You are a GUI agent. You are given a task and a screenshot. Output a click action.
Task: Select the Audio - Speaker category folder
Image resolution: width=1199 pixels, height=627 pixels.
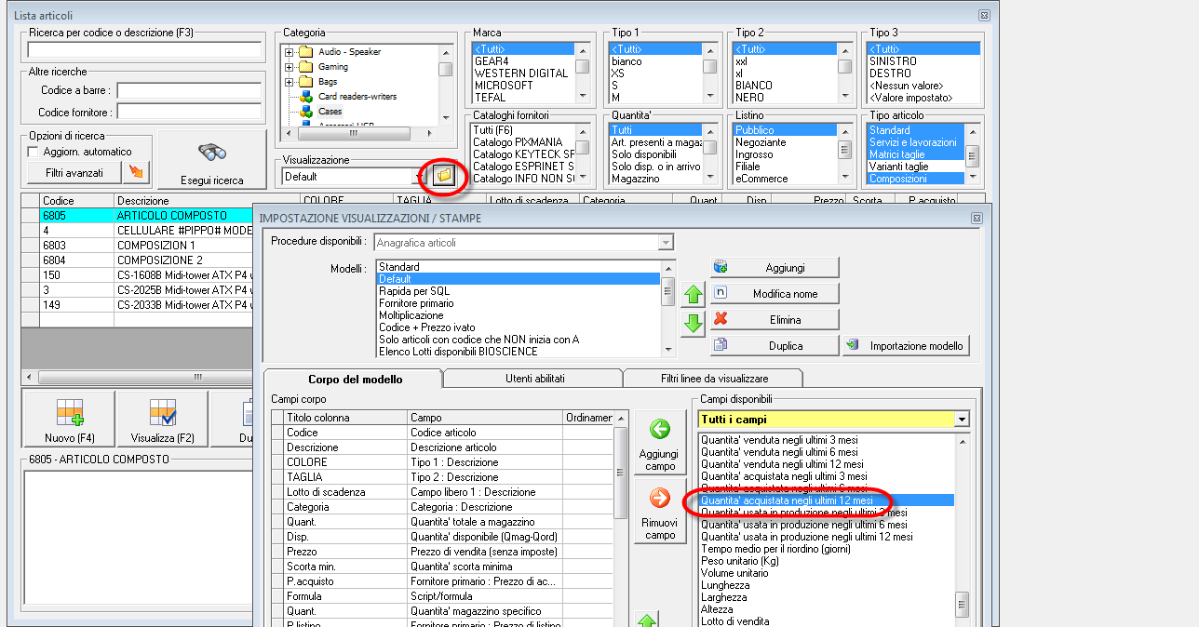tap(349, 52)
